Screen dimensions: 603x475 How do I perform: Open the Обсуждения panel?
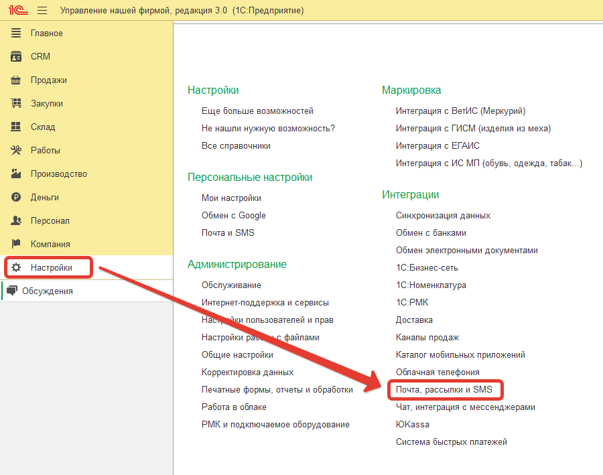pyautogui.click(x=48, y=291)
